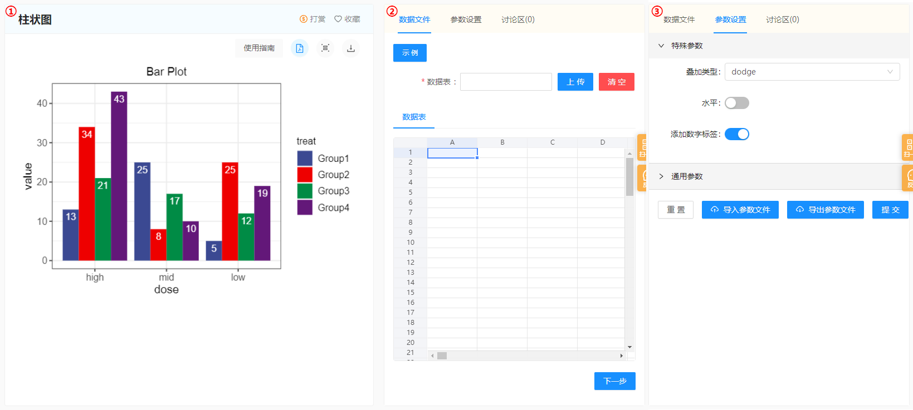Click the Group1 blue legend swatch

pos(305,159)
